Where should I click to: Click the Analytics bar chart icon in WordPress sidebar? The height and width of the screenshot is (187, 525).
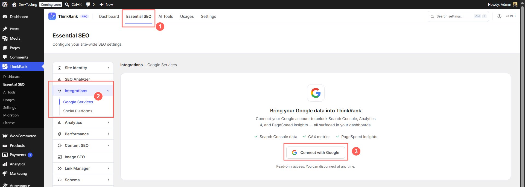coord(5,164)
